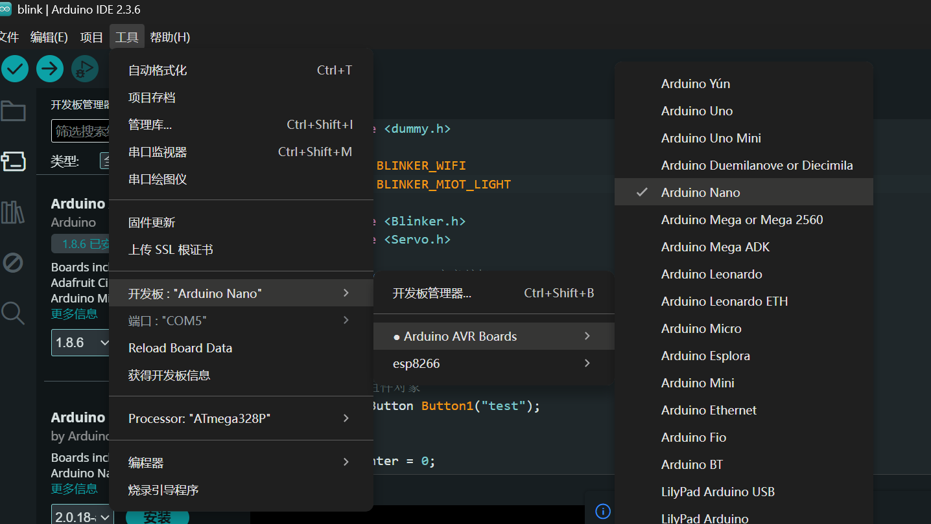Open the 1.8.6 version dropdown
Screen dimensions: 931x524
coord(82,343)
